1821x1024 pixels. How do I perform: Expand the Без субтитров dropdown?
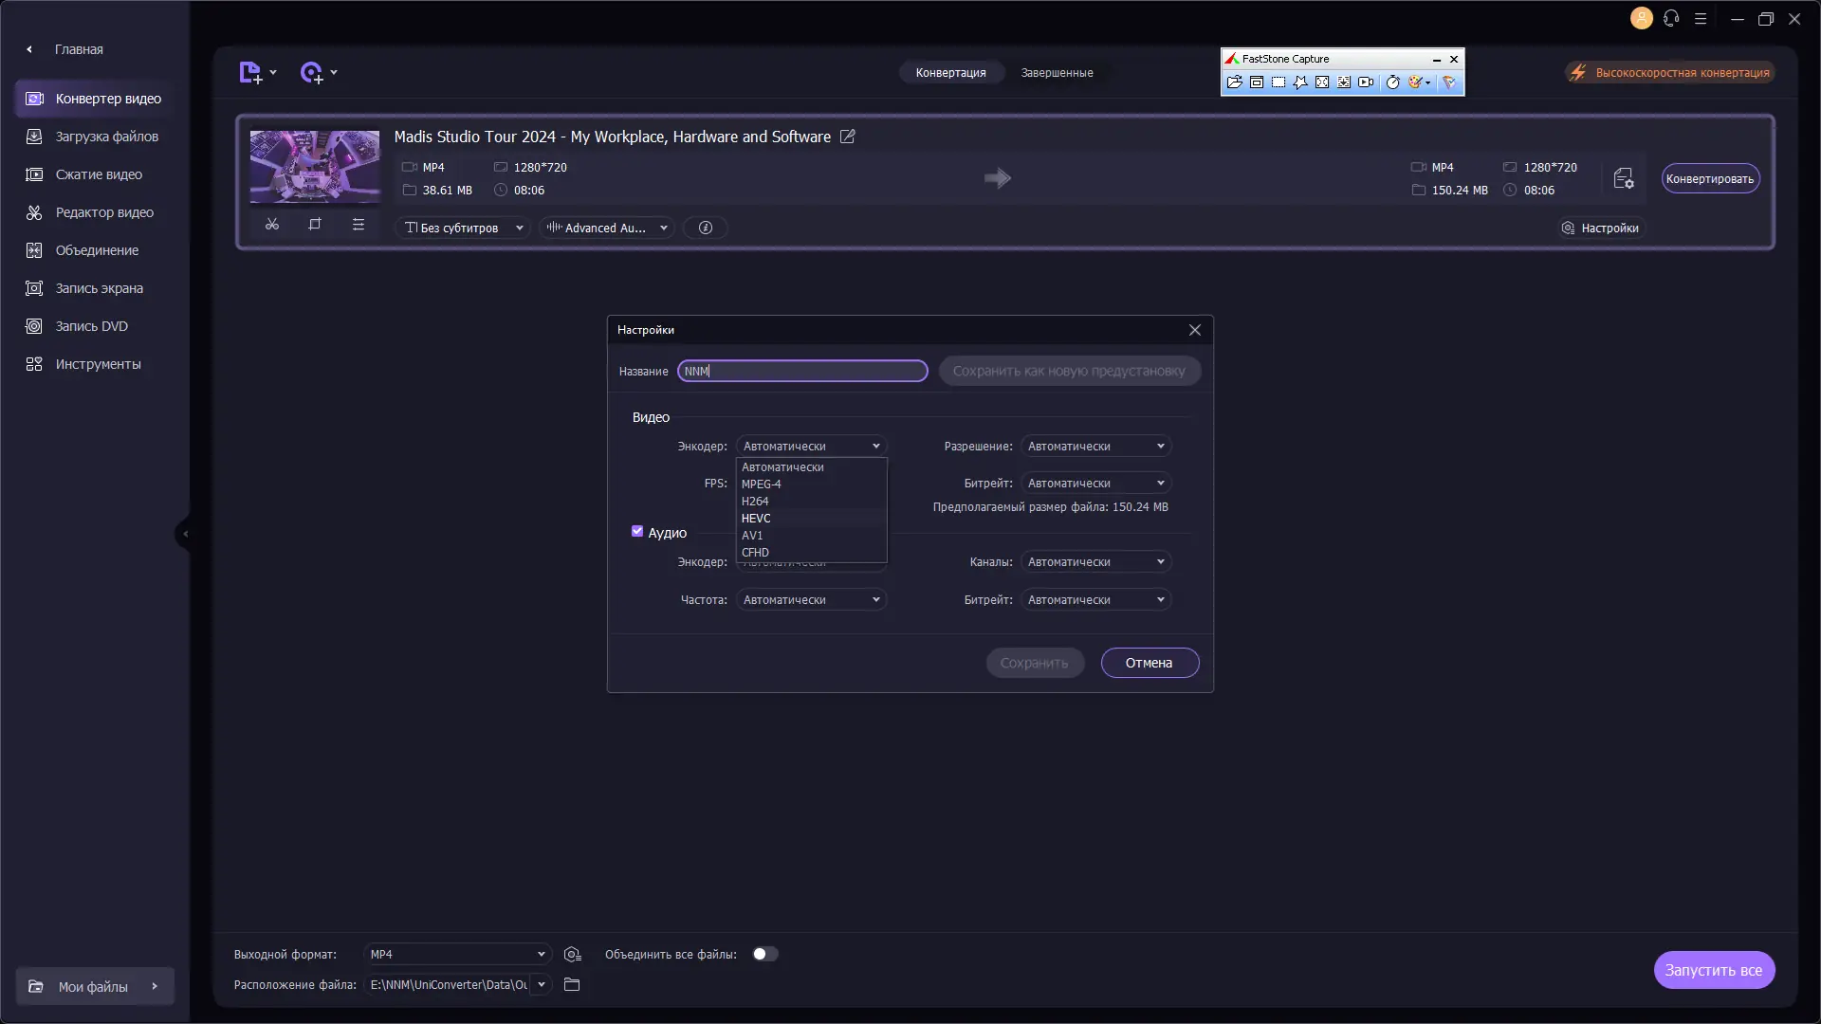(463, 228)
